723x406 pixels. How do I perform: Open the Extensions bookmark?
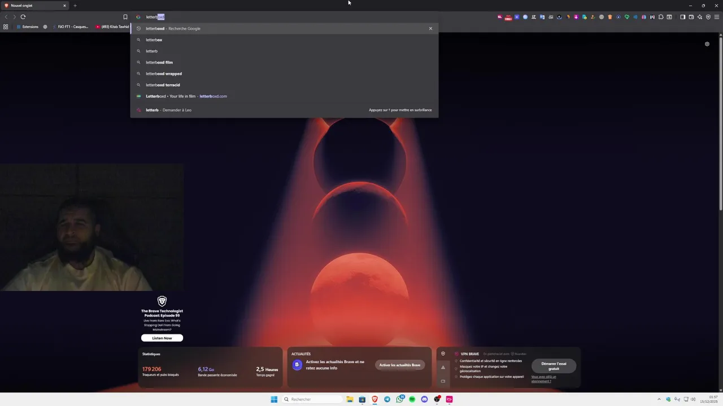tap(27, 27)
